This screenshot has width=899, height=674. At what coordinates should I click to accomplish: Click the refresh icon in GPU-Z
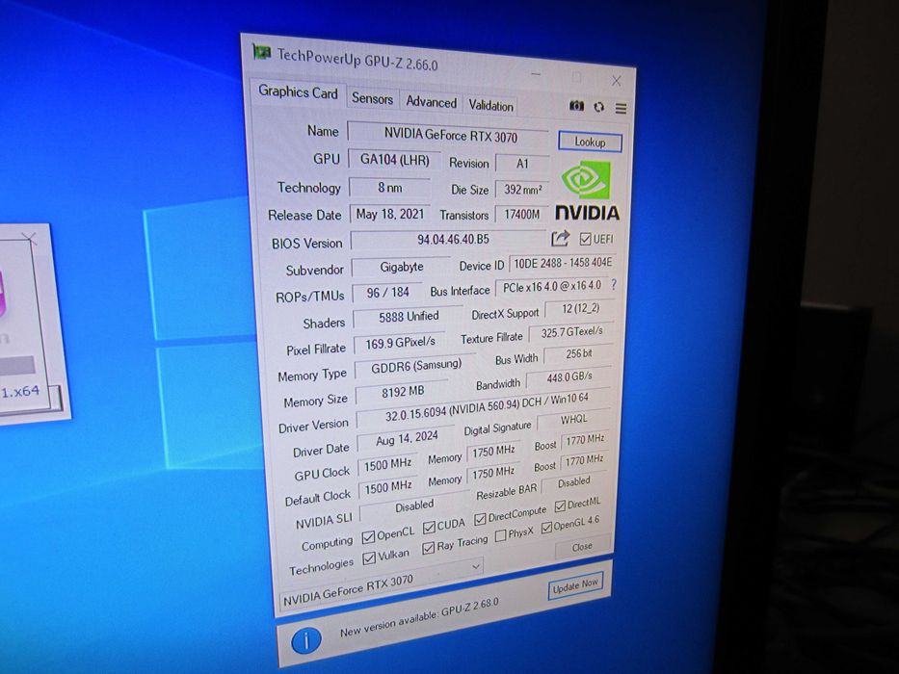point(599,107)
